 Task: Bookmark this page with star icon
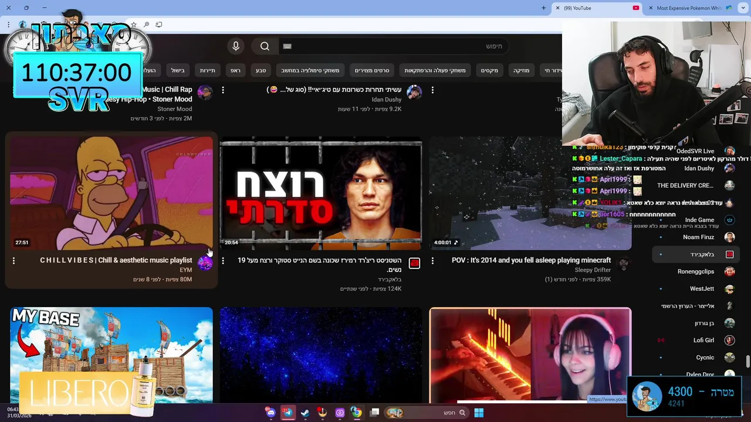pyautogui.click(x=134, y=25)
